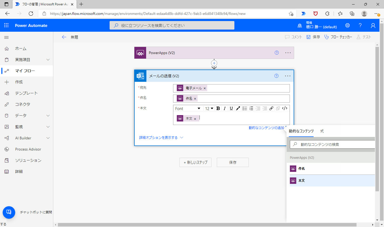Select 本文 dynamic content item
This screenshot has width=384, height=227.
[x=332, y=181]
